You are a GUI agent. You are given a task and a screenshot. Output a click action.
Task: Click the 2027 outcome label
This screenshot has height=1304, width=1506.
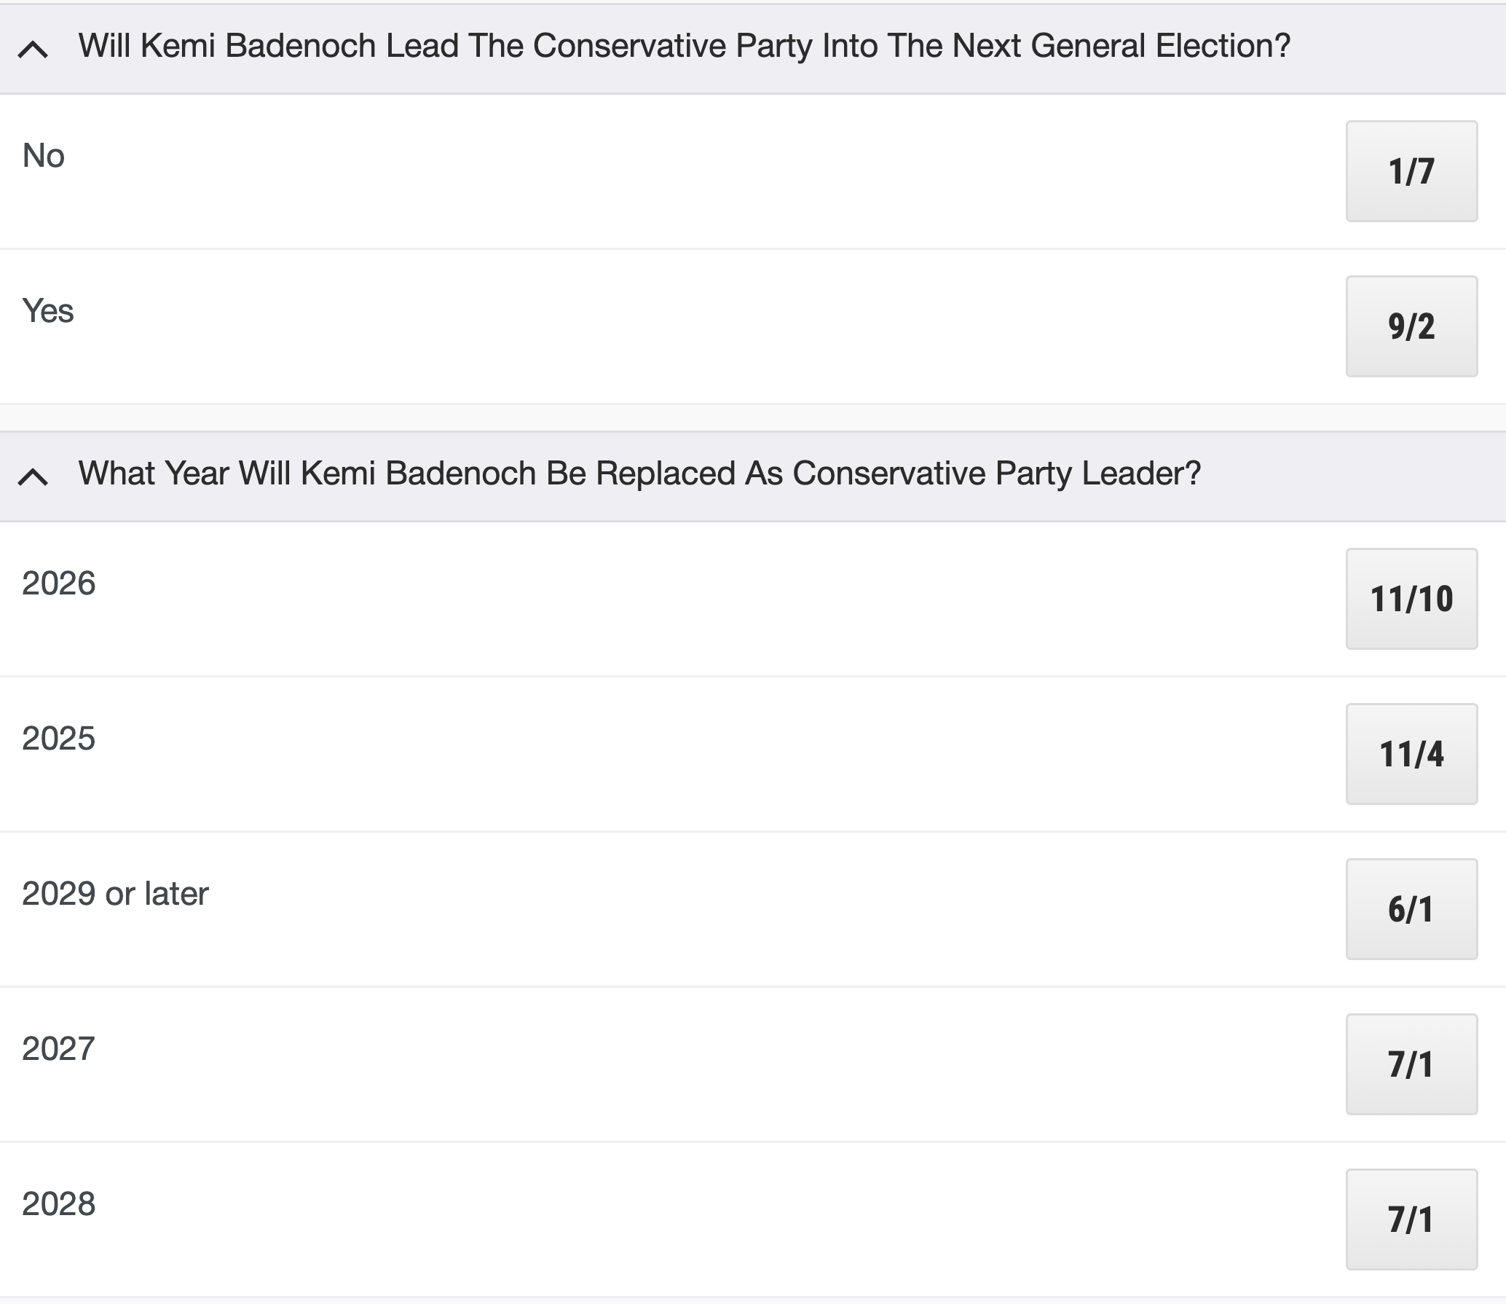[x=59, y=1049]
